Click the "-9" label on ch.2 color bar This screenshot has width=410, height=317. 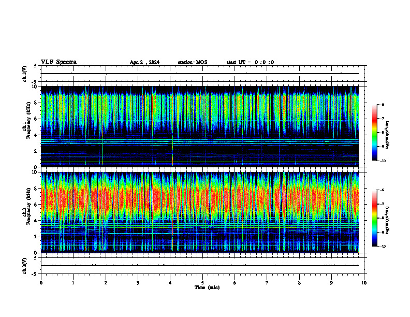pos(382,232)
